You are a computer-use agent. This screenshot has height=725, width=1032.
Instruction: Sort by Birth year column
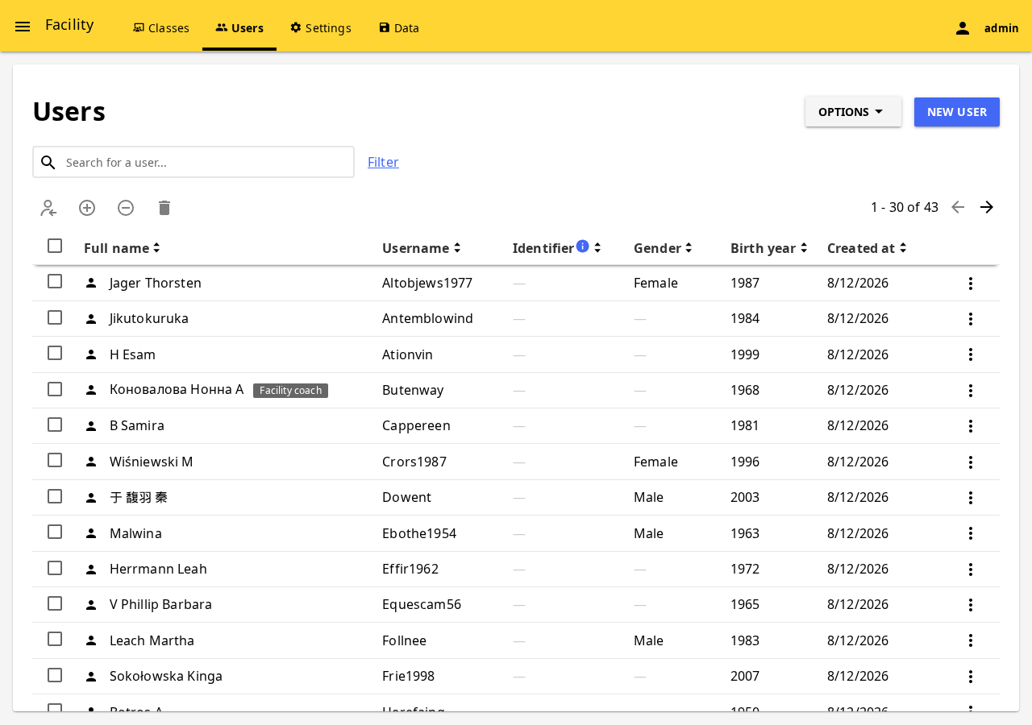[x=769, y=248]
